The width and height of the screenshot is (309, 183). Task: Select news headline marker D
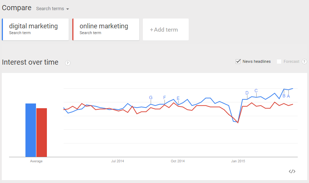247,93
